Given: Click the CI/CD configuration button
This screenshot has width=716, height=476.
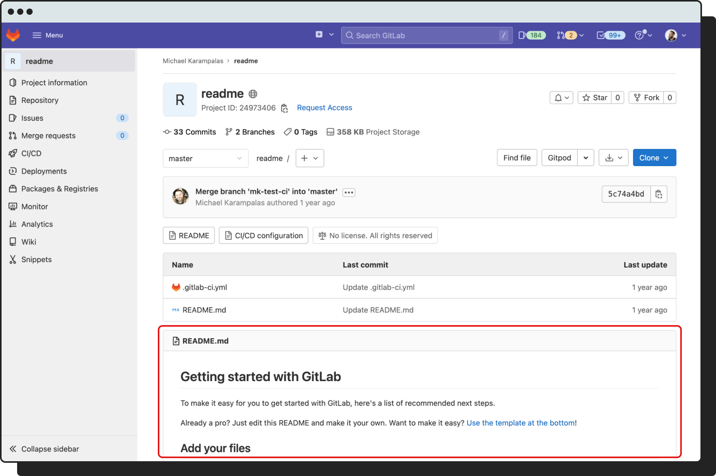Looking at the screenshot, I should click(x=264, y=235).
